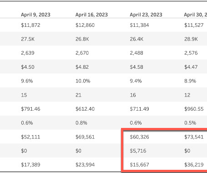Click the cell showing 21
The width and height of the screenshot is (207, 173).
tap(78, 95)
